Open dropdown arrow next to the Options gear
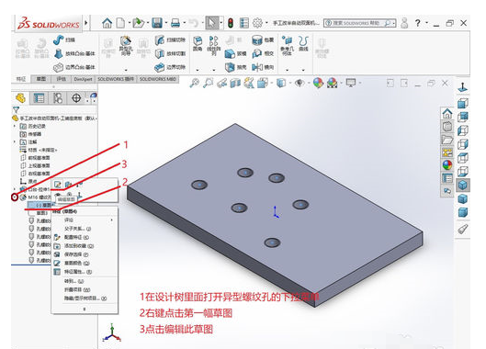 click(x=266, y=23)
